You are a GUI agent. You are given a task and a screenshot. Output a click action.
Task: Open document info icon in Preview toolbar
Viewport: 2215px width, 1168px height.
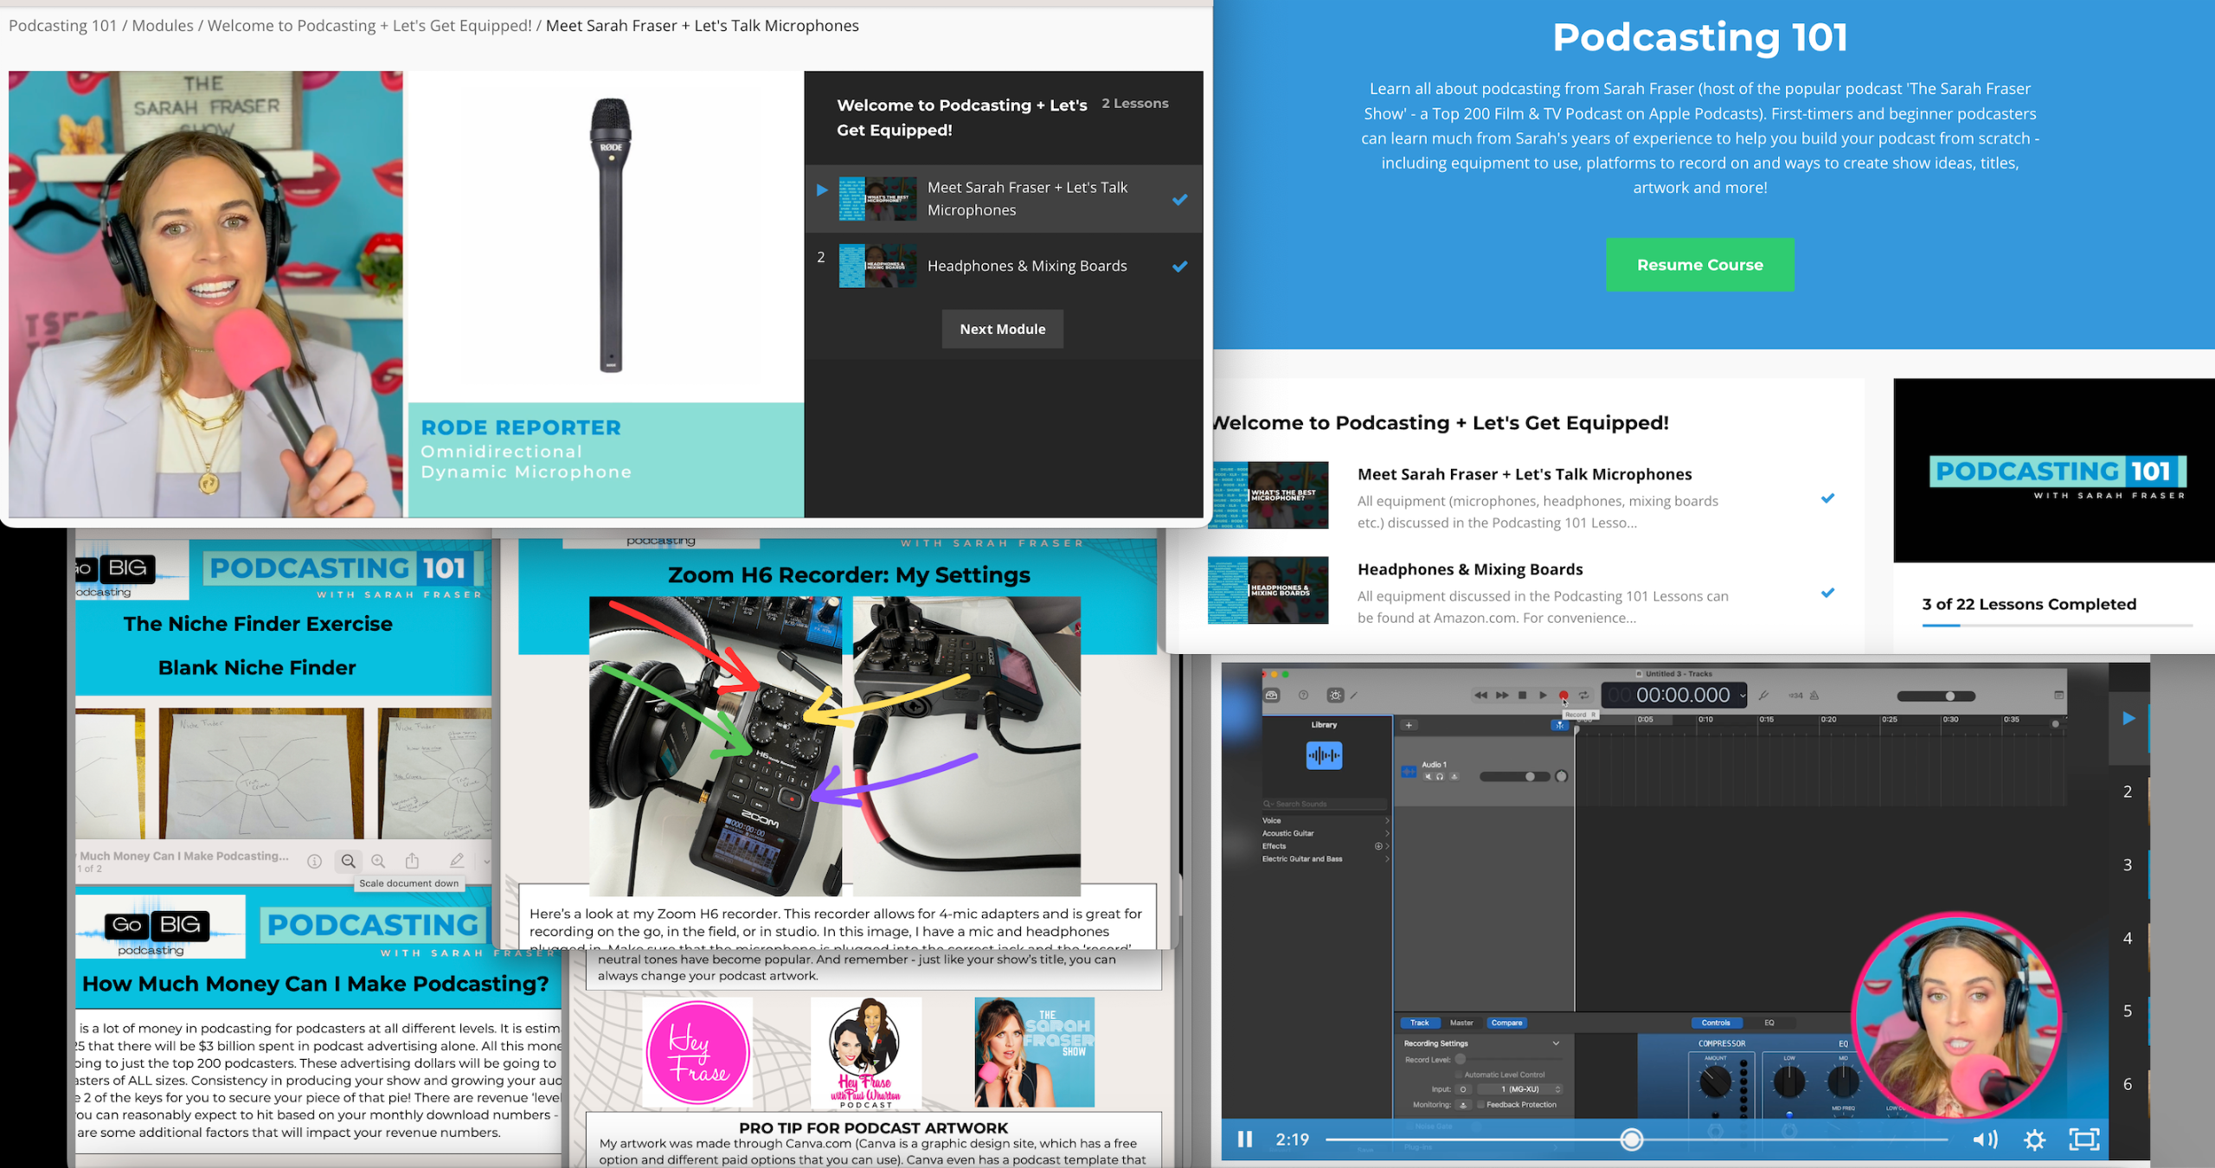coord(314,861)
